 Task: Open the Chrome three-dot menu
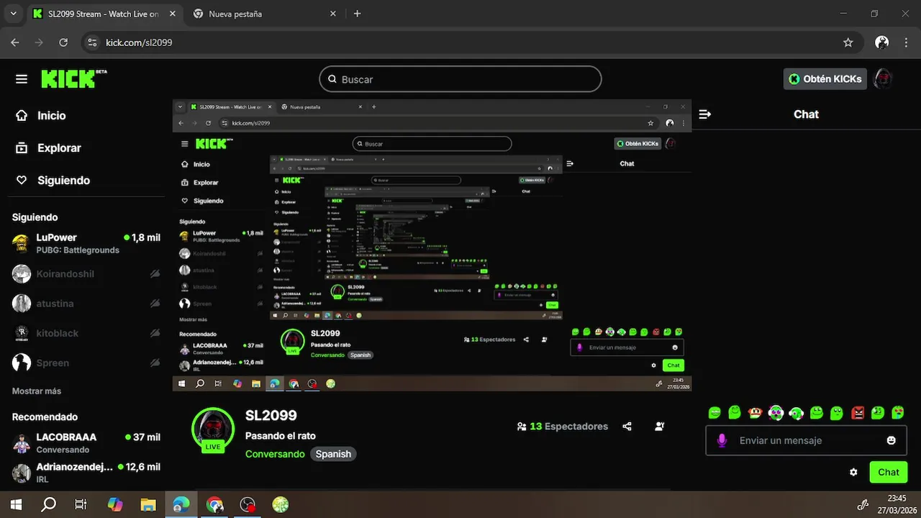[905, 42]
